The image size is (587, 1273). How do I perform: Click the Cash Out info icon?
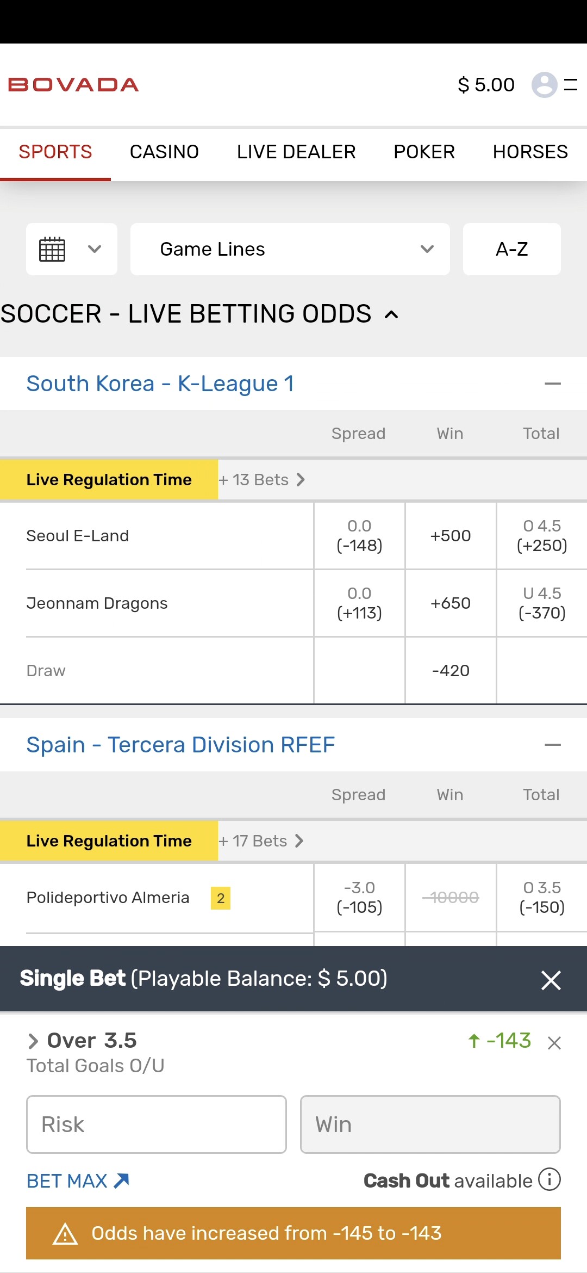tap(549, 1180)
